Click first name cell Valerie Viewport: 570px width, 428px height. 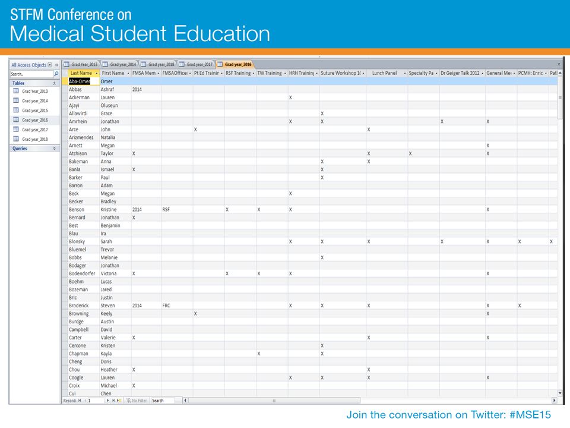click(x=116, y=338)
